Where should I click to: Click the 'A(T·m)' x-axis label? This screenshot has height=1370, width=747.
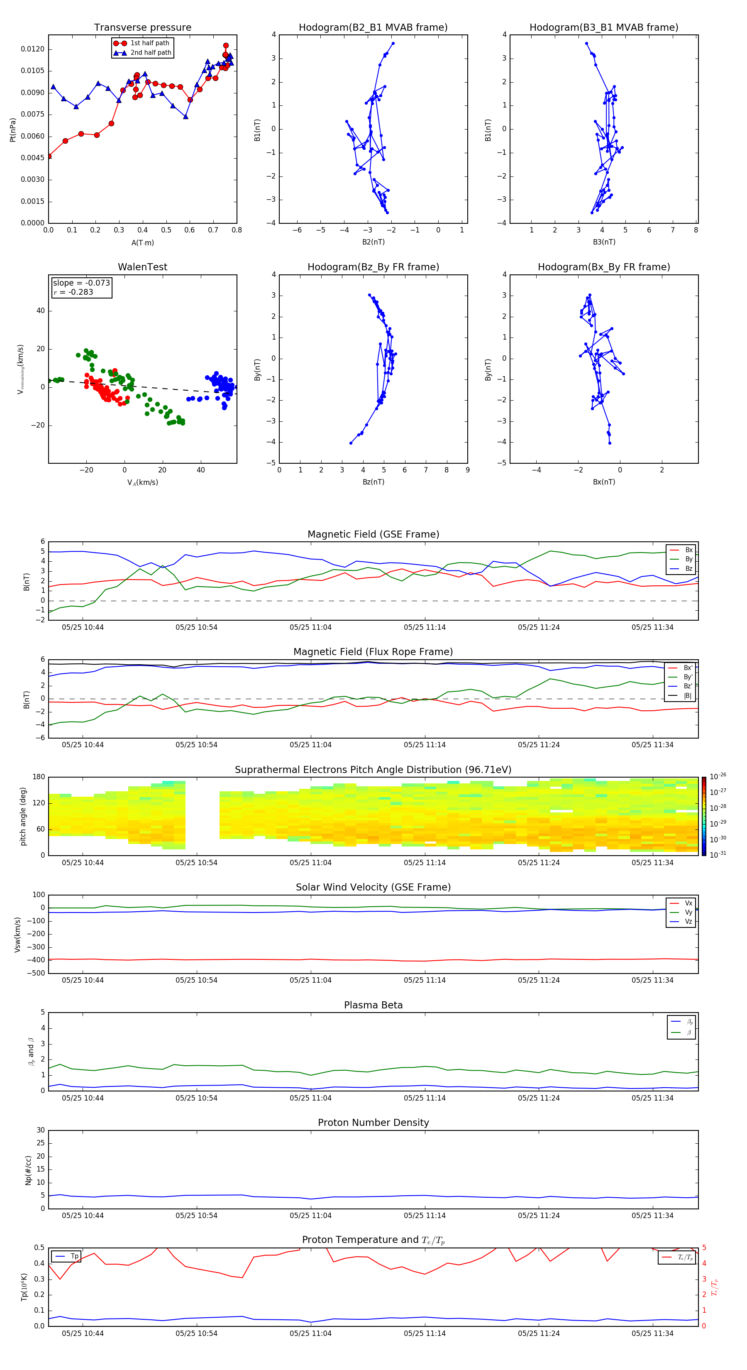142,242
